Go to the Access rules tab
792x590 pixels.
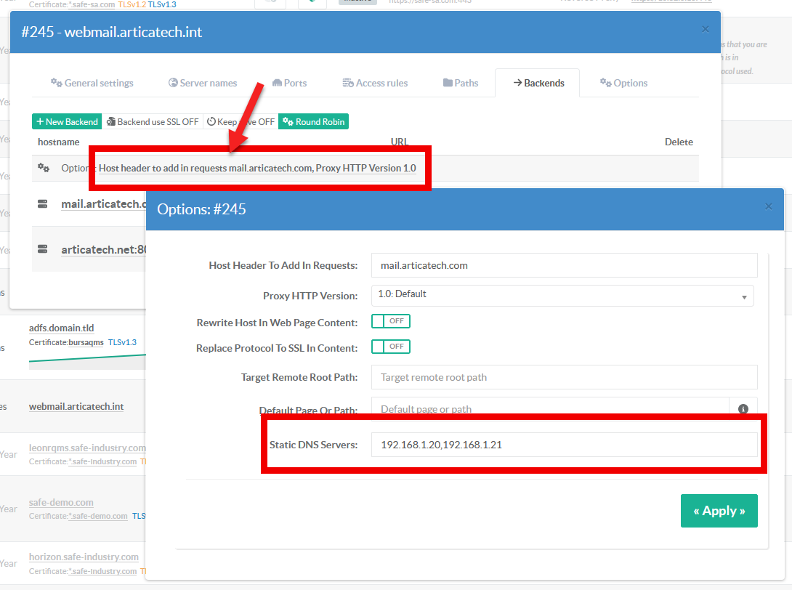[x=375, y=83]
